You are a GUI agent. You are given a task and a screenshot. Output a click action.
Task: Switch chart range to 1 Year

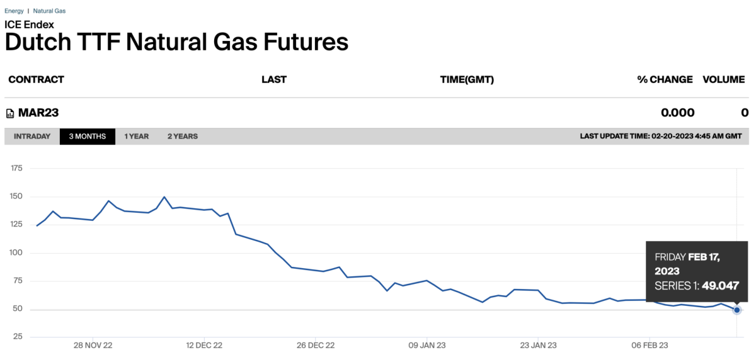coord(137,137)
